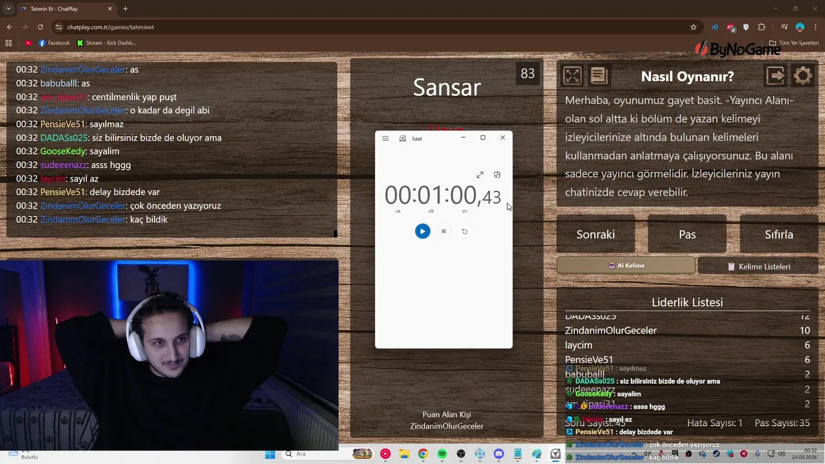Click the Nasıl Oynanır? heading
Screen dimensions: 825x464
[x=687, y=77]
